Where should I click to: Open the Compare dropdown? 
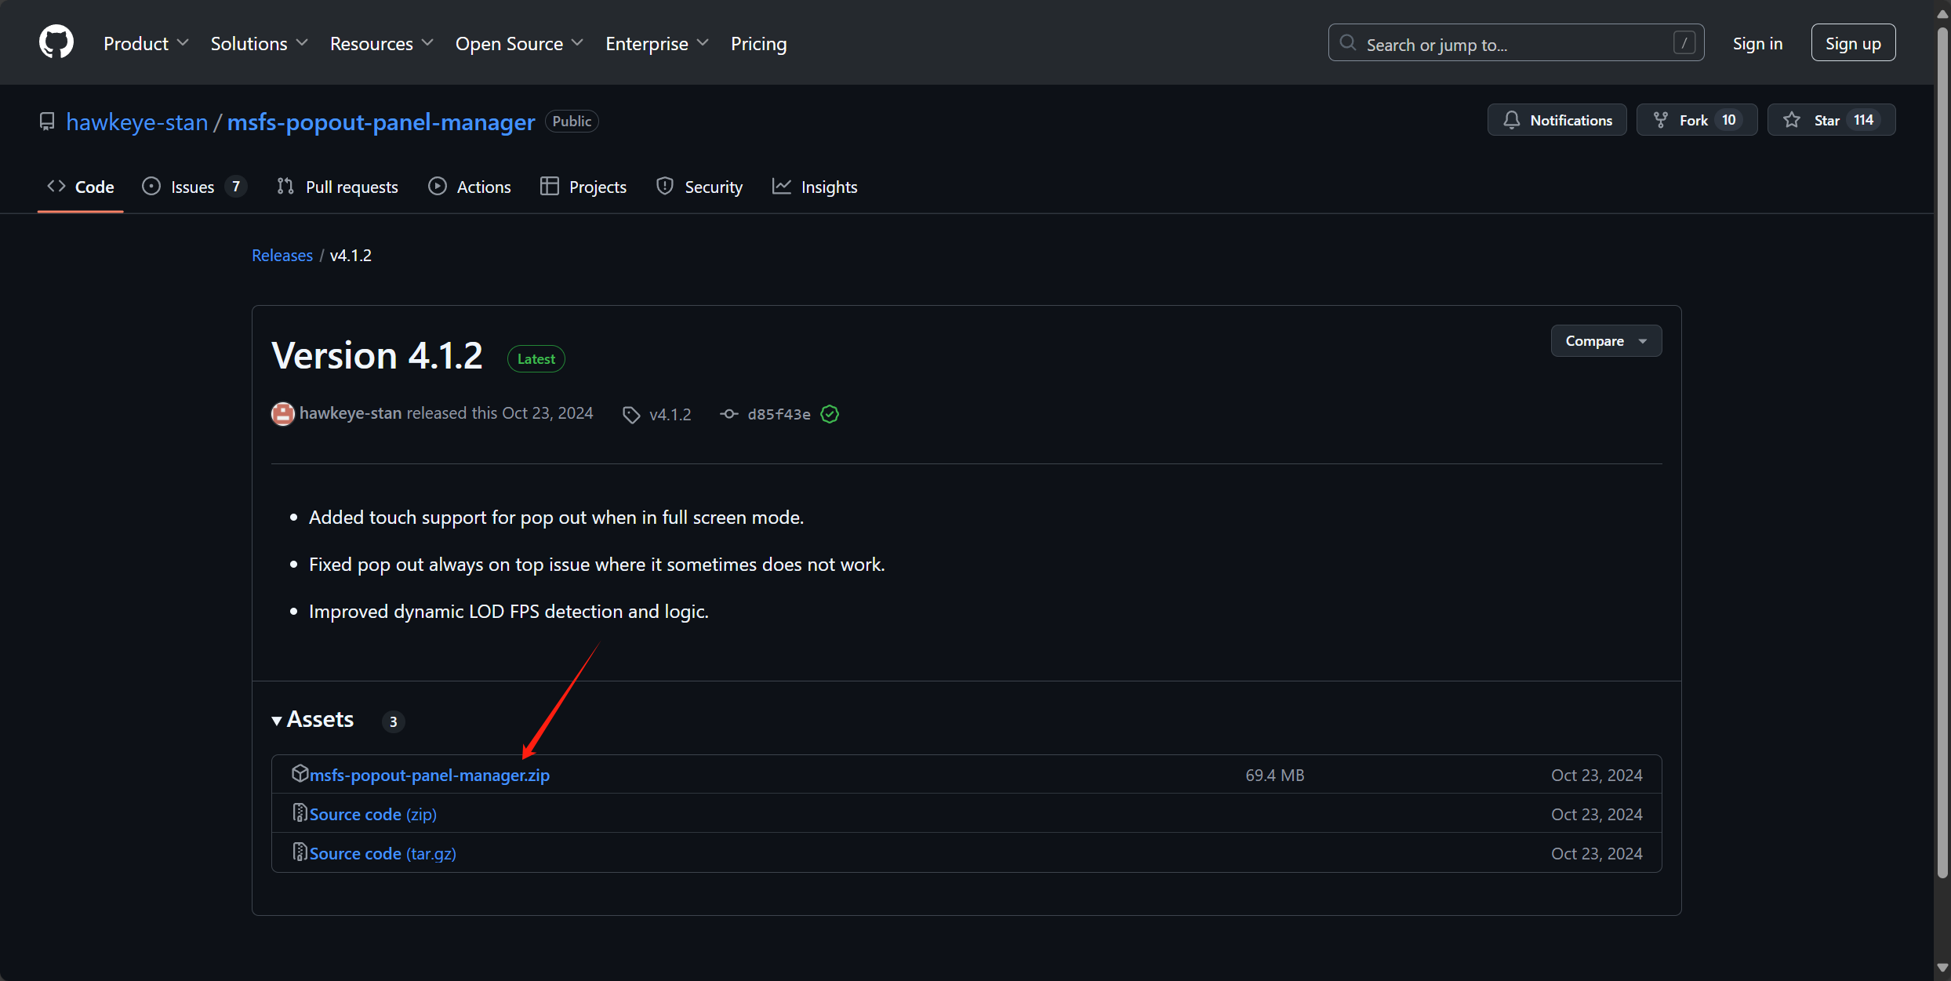click(1606, 341)
